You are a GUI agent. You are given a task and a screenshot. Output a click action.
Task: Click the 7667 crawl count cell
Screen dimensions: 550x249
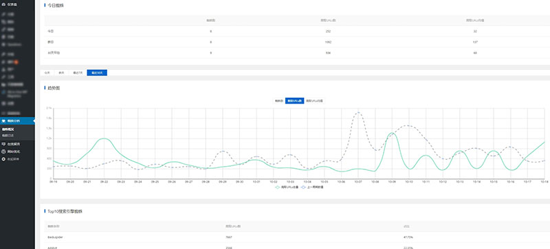tap(229, 237)
